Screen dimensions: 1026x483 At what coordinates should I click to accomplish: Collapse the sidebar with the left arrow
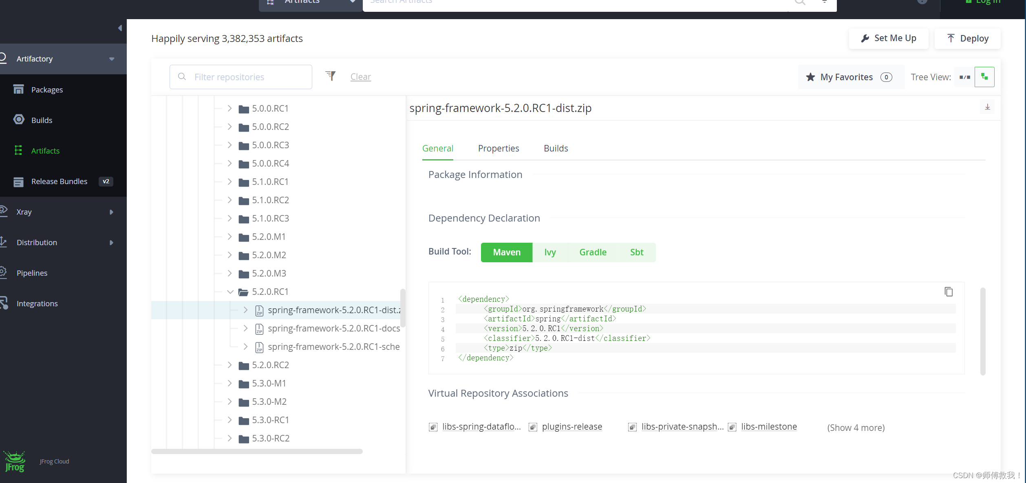[120, 28]
